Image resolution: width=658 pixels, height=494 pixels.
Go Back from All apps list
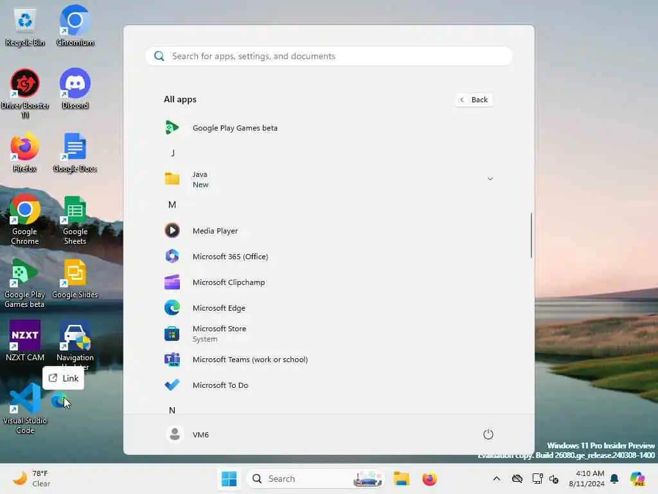click(474, 100)
